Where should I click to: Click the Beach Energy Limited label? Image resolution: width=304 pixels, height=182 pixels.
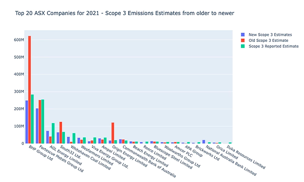[151, 156]
